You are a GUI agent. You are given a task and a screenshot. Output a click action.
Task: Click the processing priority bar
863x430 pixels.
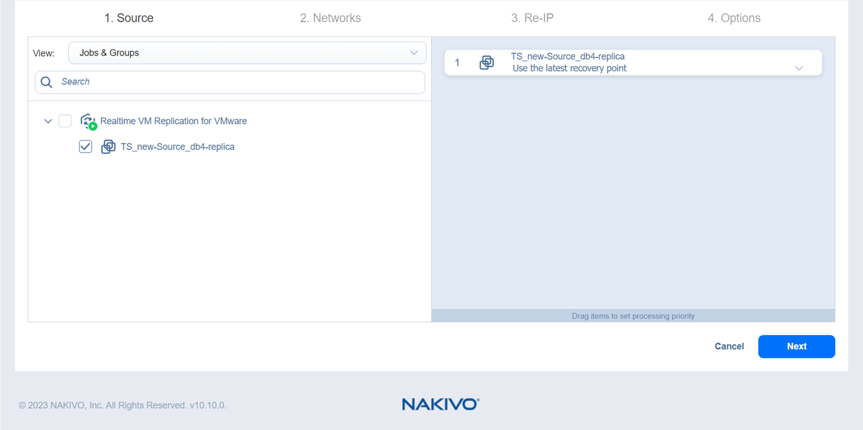tap(633, 316)
